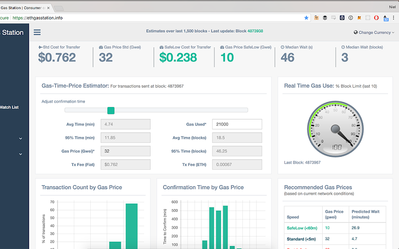Click the confirmation time slider handle

click(x=111, y=110)
